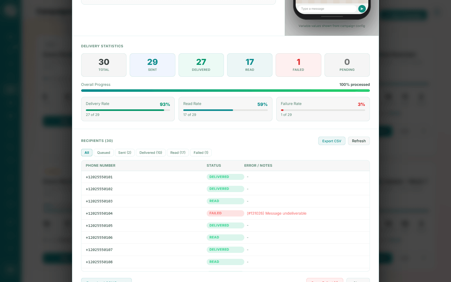The image size is (451, 282).
Task: Click the FAILED status badge for +12025550104
Action: [225, 213]
